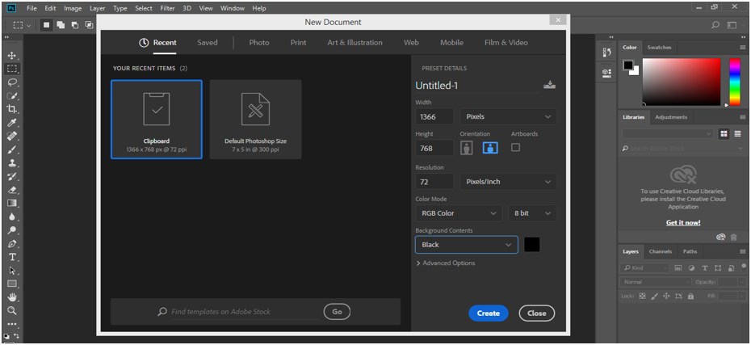Click the Get it now! link
The height and width of the screenshot is (345, 751).
(x=683, y=223)
